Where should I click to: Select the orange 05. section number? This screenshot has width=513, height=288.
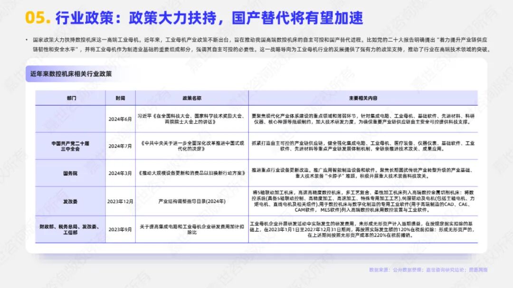(x=38, y=18)
